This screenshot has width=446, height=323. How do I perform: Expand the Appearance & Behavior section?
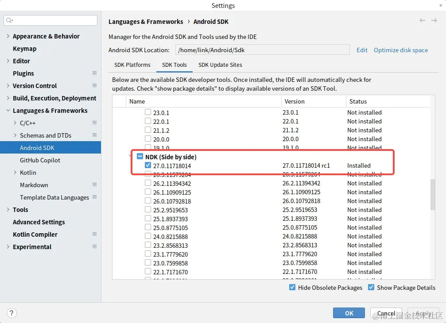click(8, 36)
